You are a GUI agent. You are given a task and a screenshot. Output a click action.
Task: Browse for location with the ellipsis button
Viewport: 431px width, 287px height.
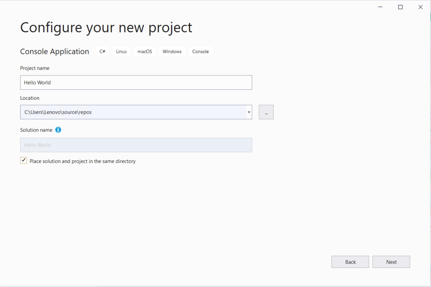(266, 112)
